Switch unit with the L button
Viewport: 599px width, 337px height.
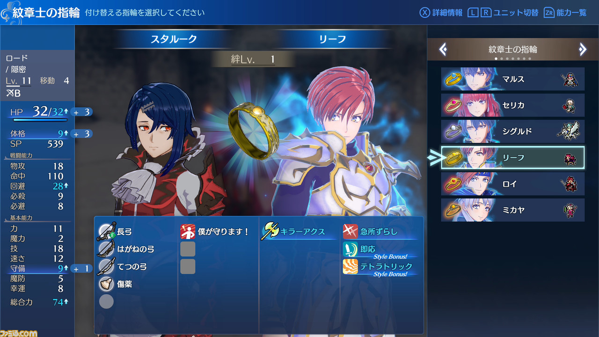coord(473,13)
